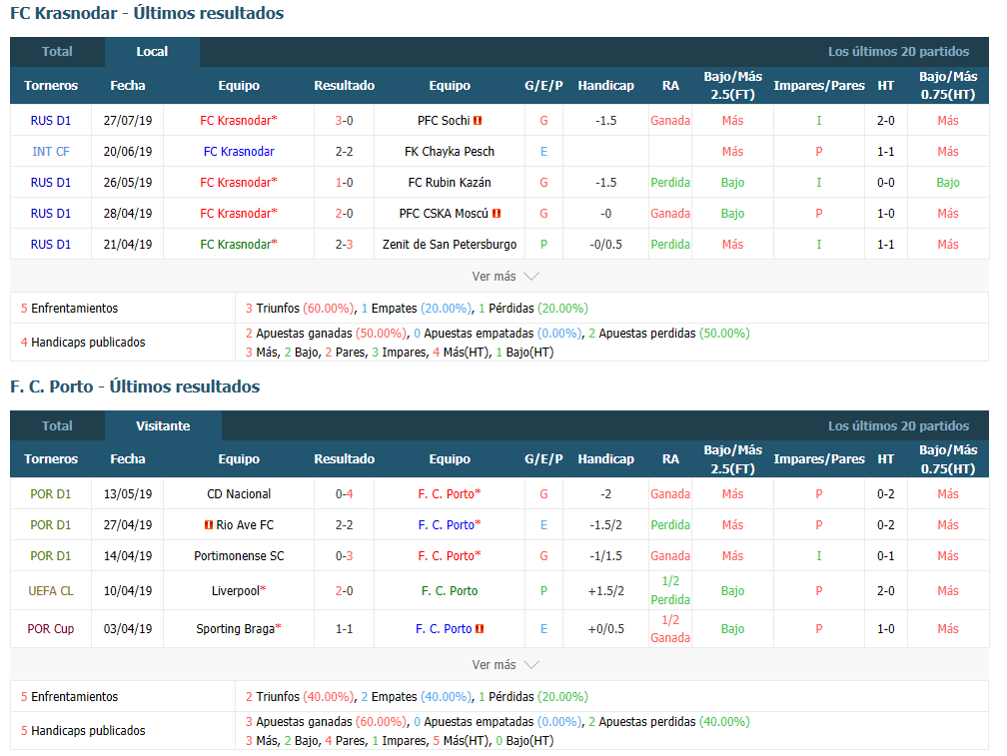1007x756 pixels.
Task: Open Los últimos 20 partidos in the Porto table
Action: pos(898,426)
